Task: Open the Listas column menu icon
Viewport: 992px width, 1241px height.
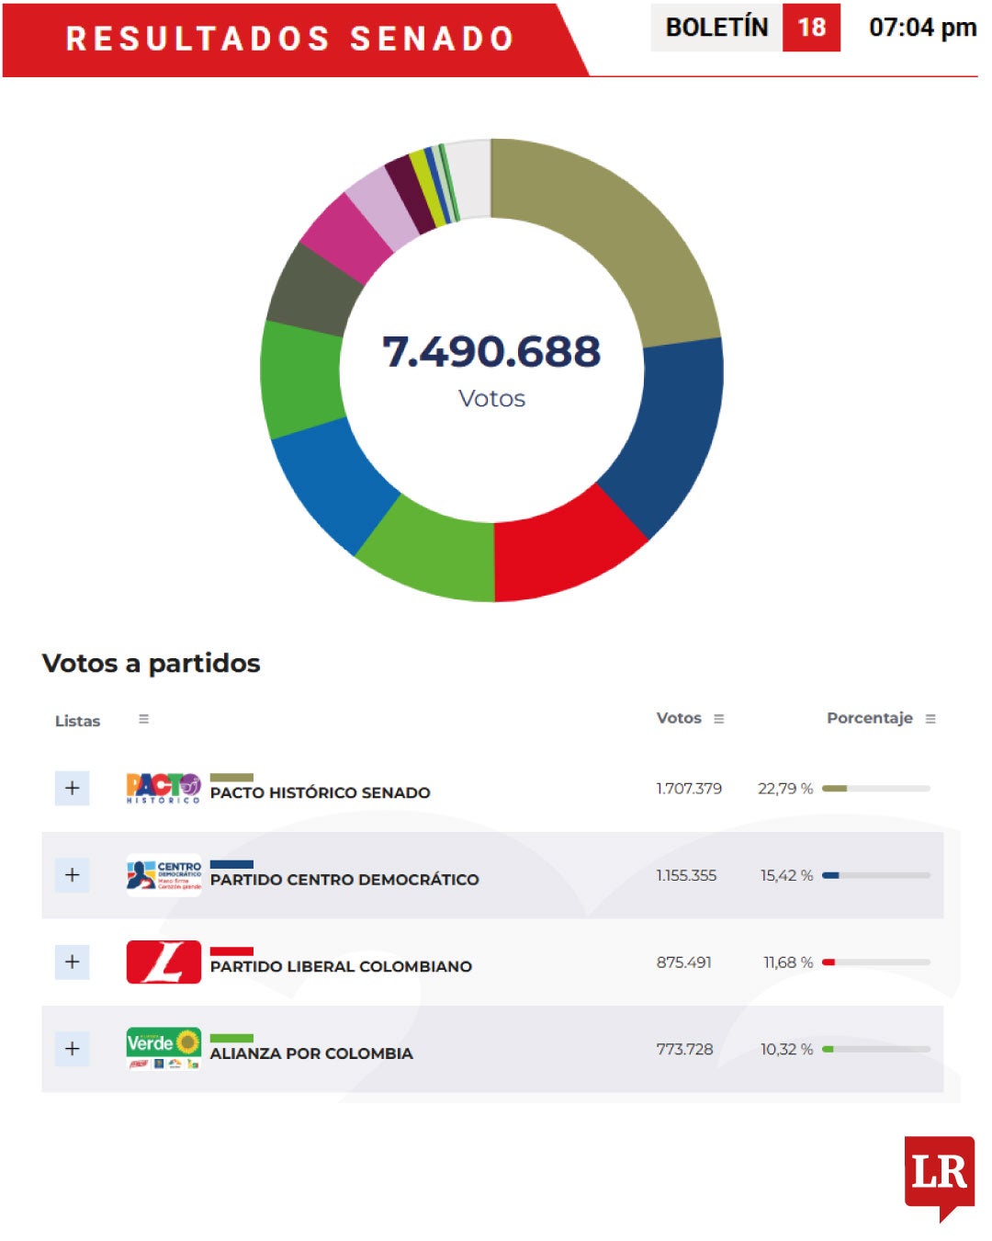Action: click(x=143, y=719)
